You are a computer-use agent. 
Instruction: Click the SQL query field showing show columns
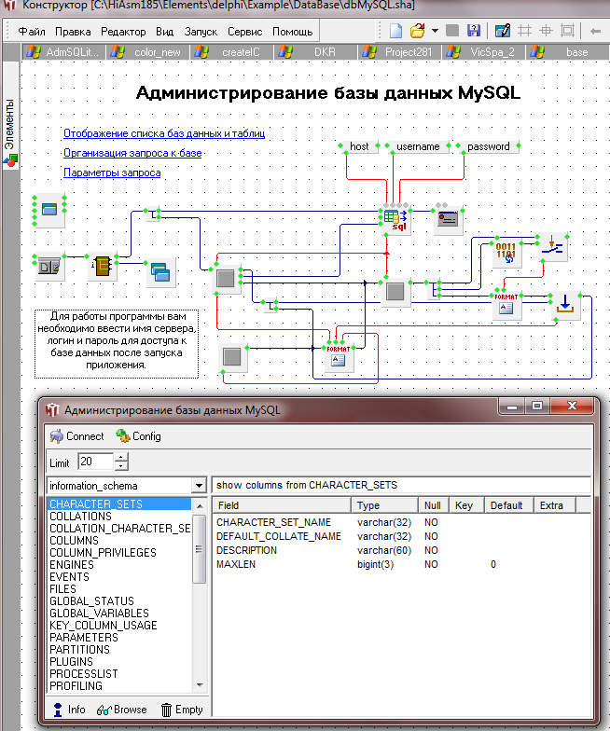tap(401, 485)
